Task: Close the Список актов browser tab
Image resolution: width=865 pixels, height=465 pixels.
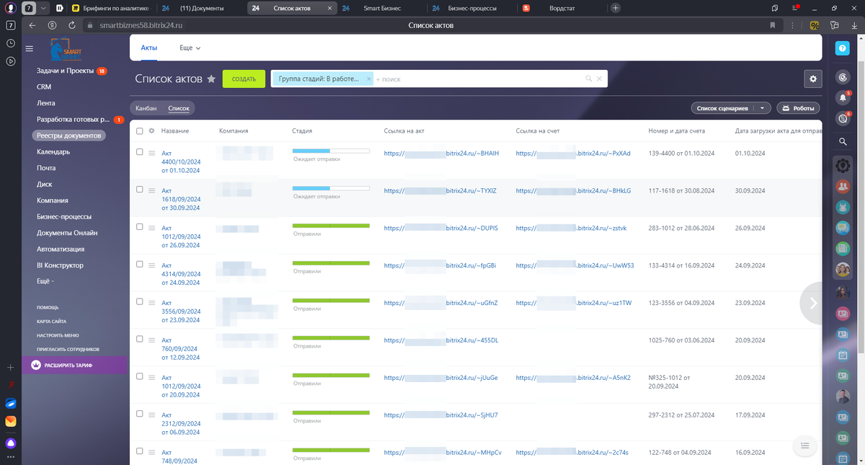Action: point(329,8)
